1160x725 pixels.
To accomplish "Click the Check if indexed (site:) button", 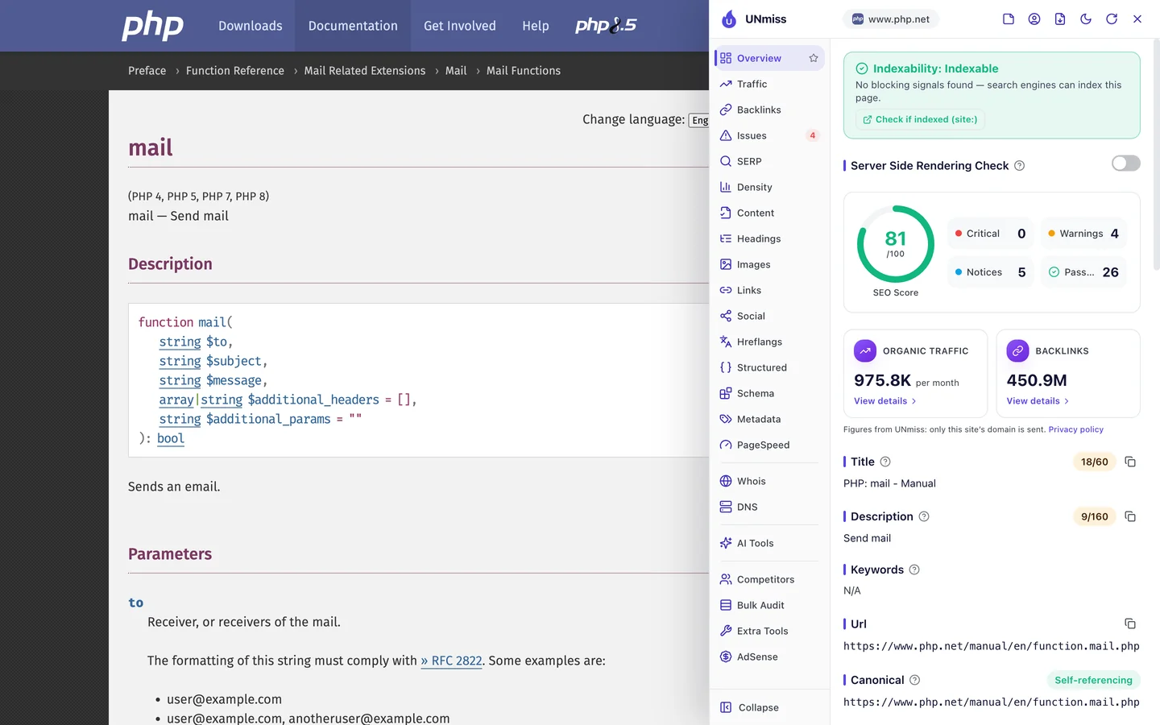I will point(920,119).
